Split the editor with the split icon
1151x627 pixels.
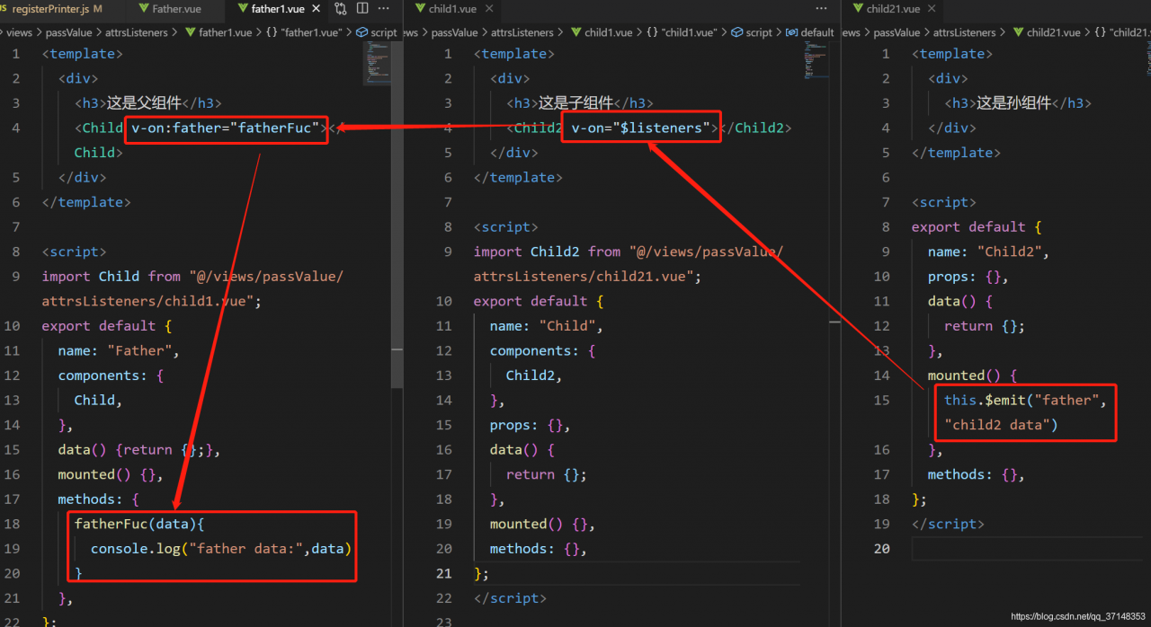362,9
